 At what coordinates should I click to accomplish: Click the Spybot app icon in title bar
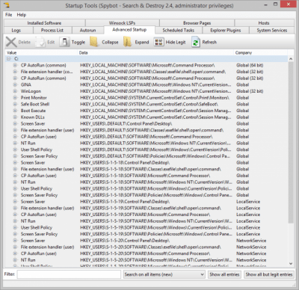(7, 5)
